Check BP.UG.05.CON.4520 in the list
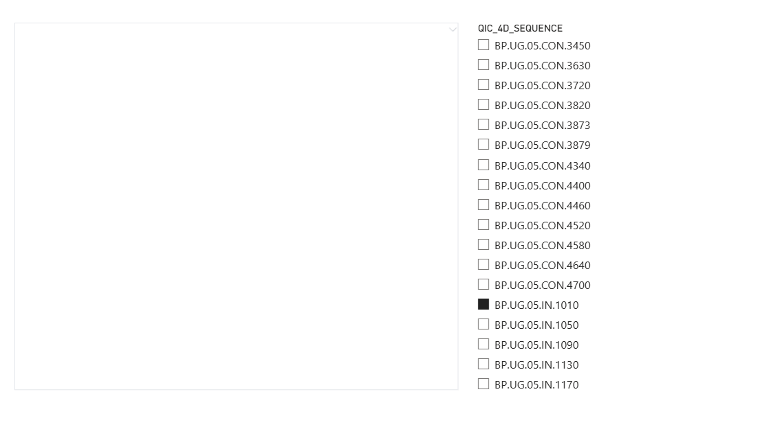The width and height of the screenshot is (782, 440). click(484, 224)
